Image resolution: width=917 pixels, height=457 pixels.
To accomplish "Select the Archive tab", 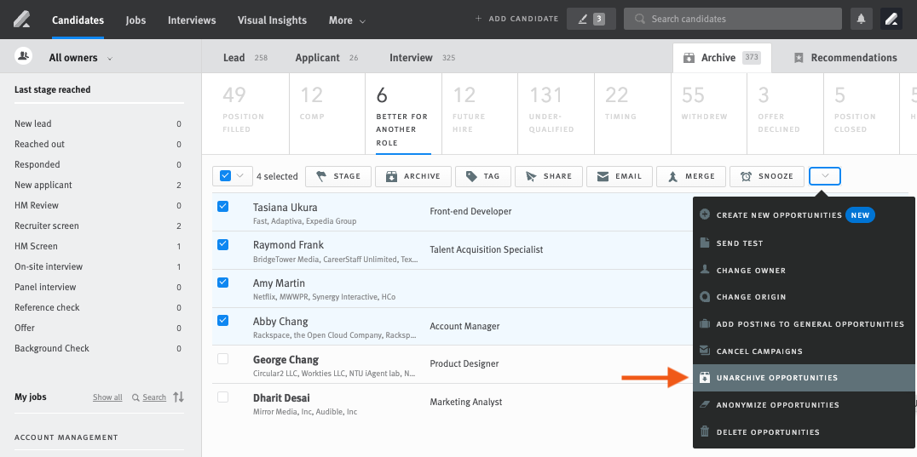I will click(x=722, y=58).
